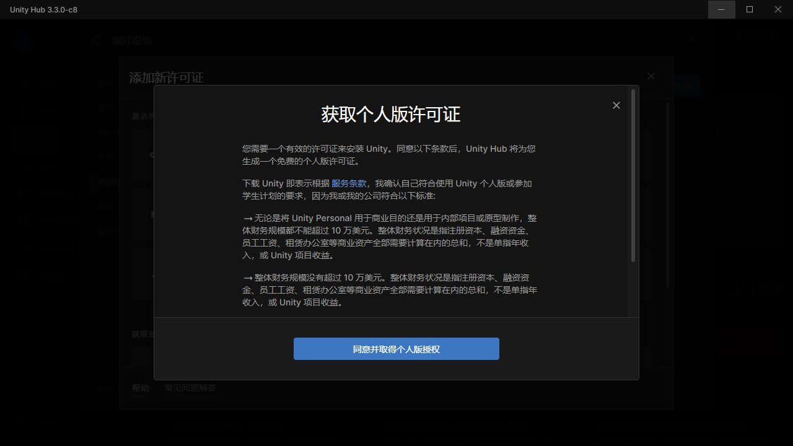This screenshot has width=793, height=446.
Task: Open 帮助 link in background dialog
Action: click(141, 388)
